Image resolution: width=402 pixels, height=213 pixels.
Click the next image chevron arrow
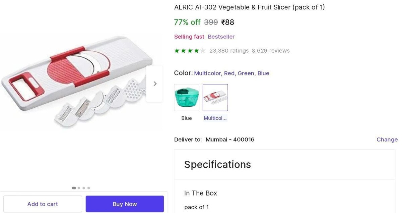155,84
